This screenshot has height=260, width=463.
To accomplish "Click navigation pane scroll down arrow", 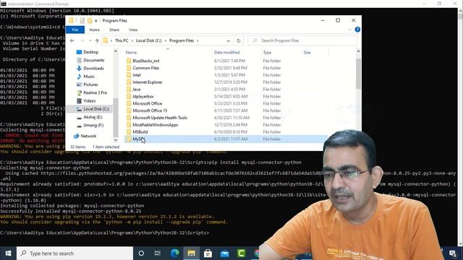I will coord(116,140).
